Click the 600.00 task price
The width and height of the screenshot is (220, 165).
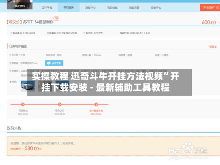pos(209,22)
